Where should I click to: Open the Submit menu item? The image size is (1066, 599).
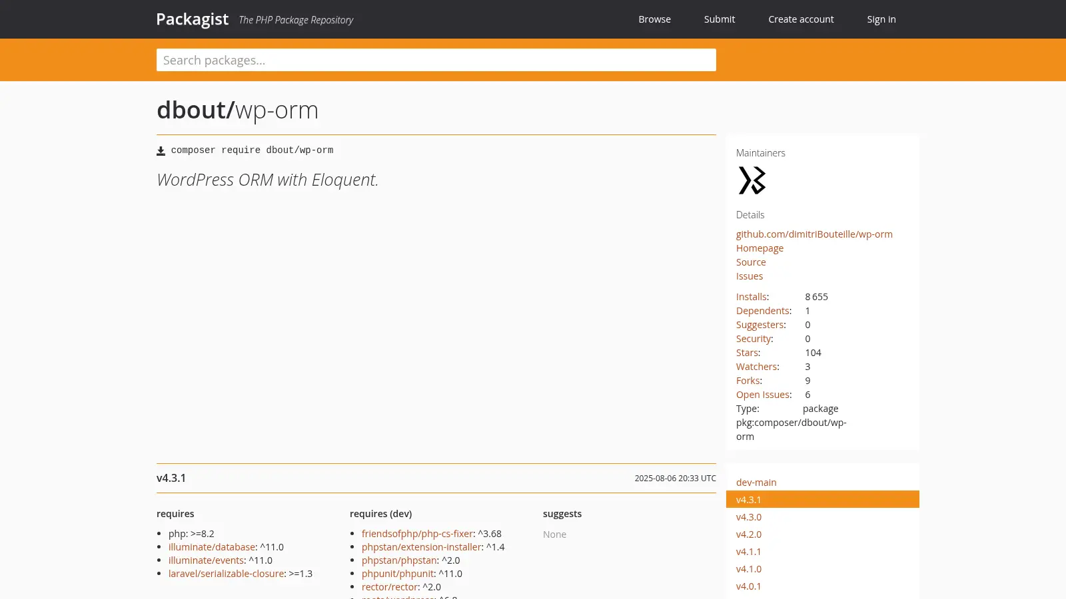[720, 19]
